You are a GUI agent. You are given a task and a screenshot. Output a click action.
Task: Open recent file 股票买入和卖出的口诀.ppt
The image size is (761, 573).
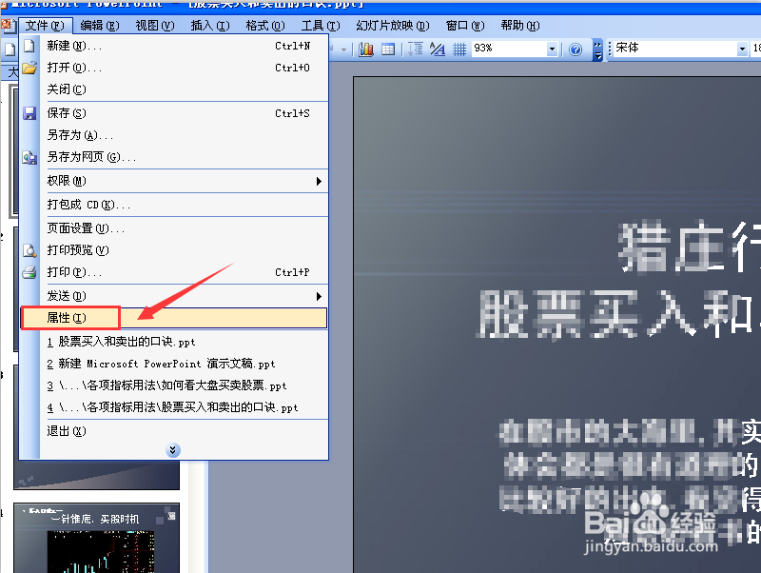tap(127, 341)
